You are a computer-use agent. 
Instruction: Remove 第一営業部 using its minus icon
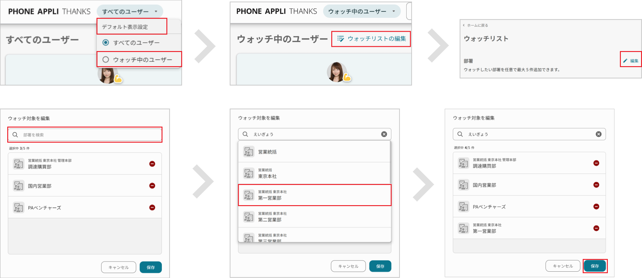pos(597,228)
